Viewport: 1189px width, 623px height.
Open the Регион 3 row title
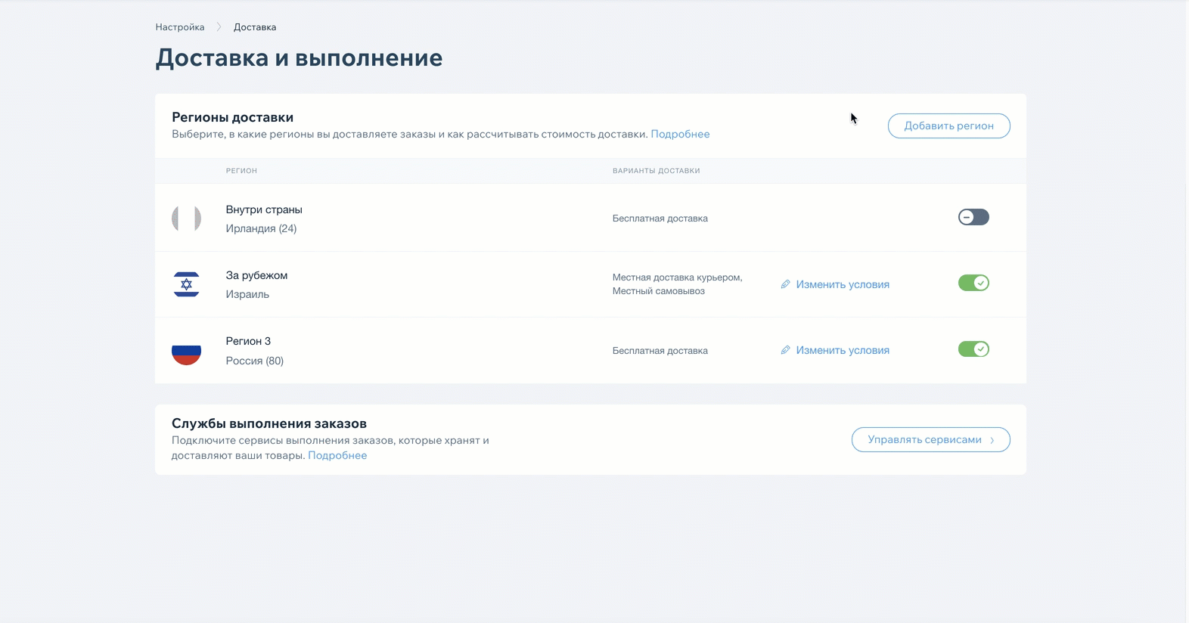tap(248, 341)
